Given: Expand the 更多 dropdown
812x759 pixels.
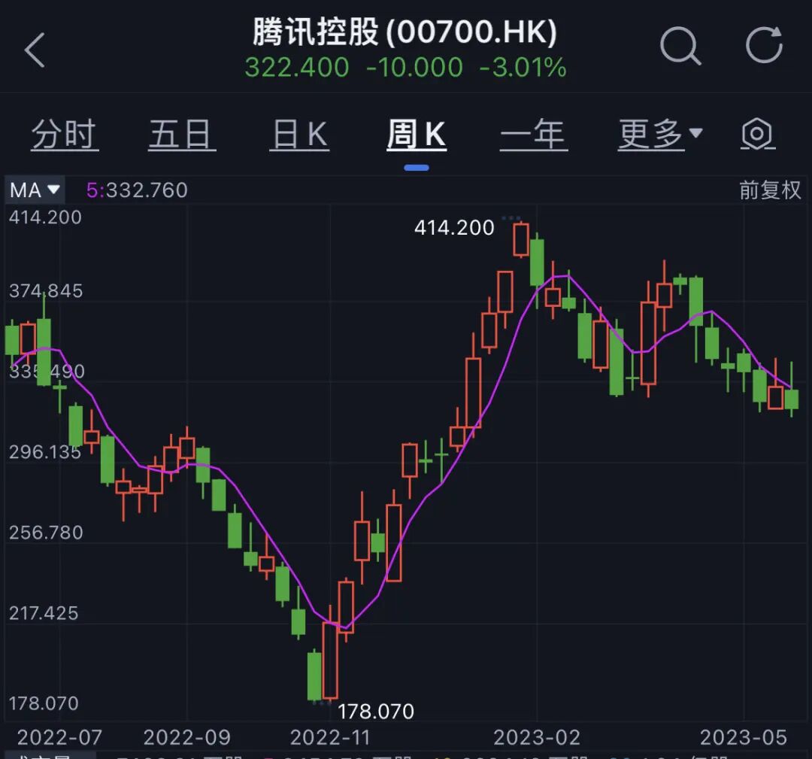Looking at the screenshot, I should 660,134.
